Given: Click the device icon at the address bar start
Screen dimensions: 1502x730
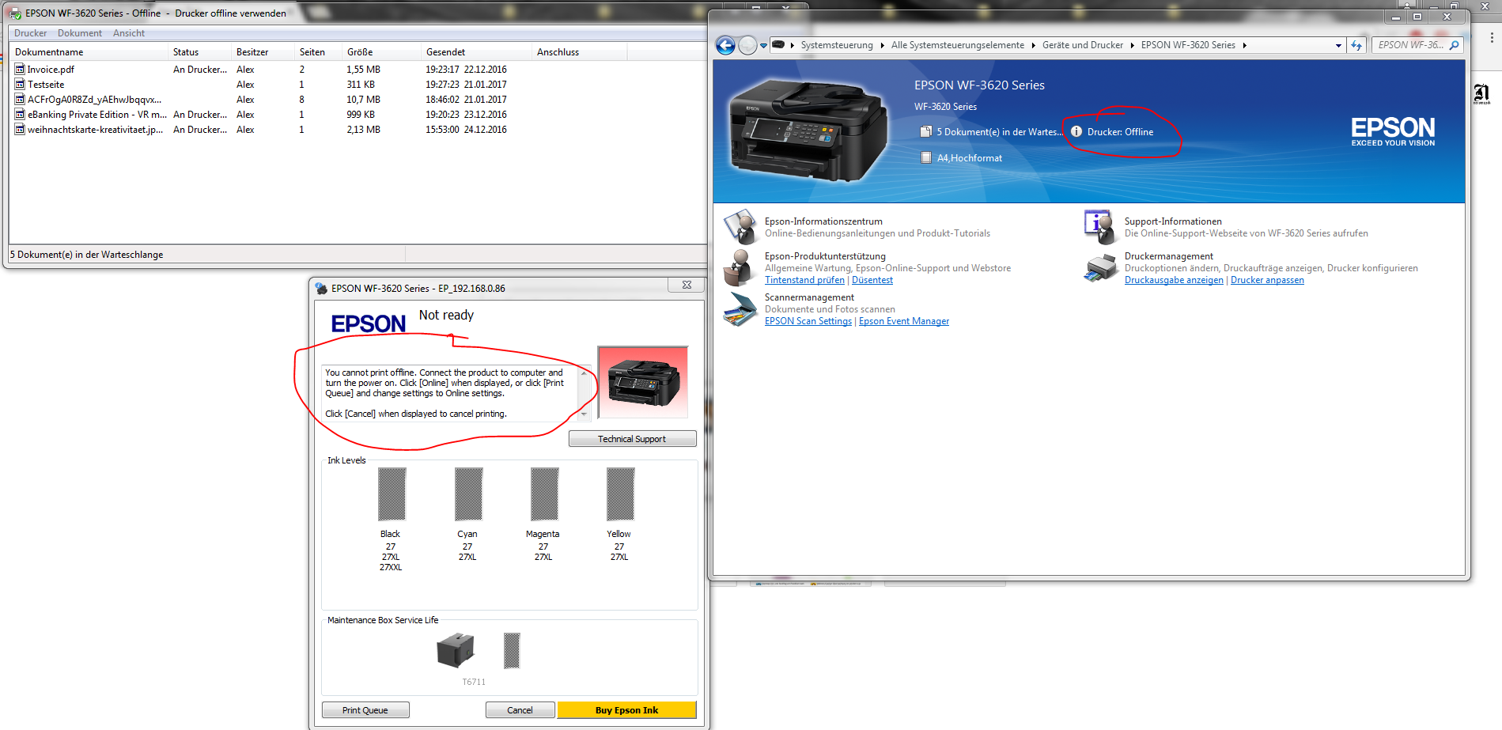Looking at the screenshot, I should (778, 45).
